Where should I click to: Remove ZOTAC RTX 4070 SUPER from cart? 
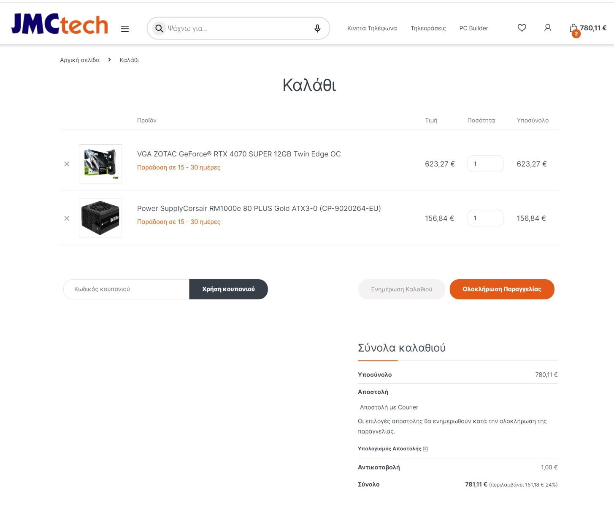[67, 164]
